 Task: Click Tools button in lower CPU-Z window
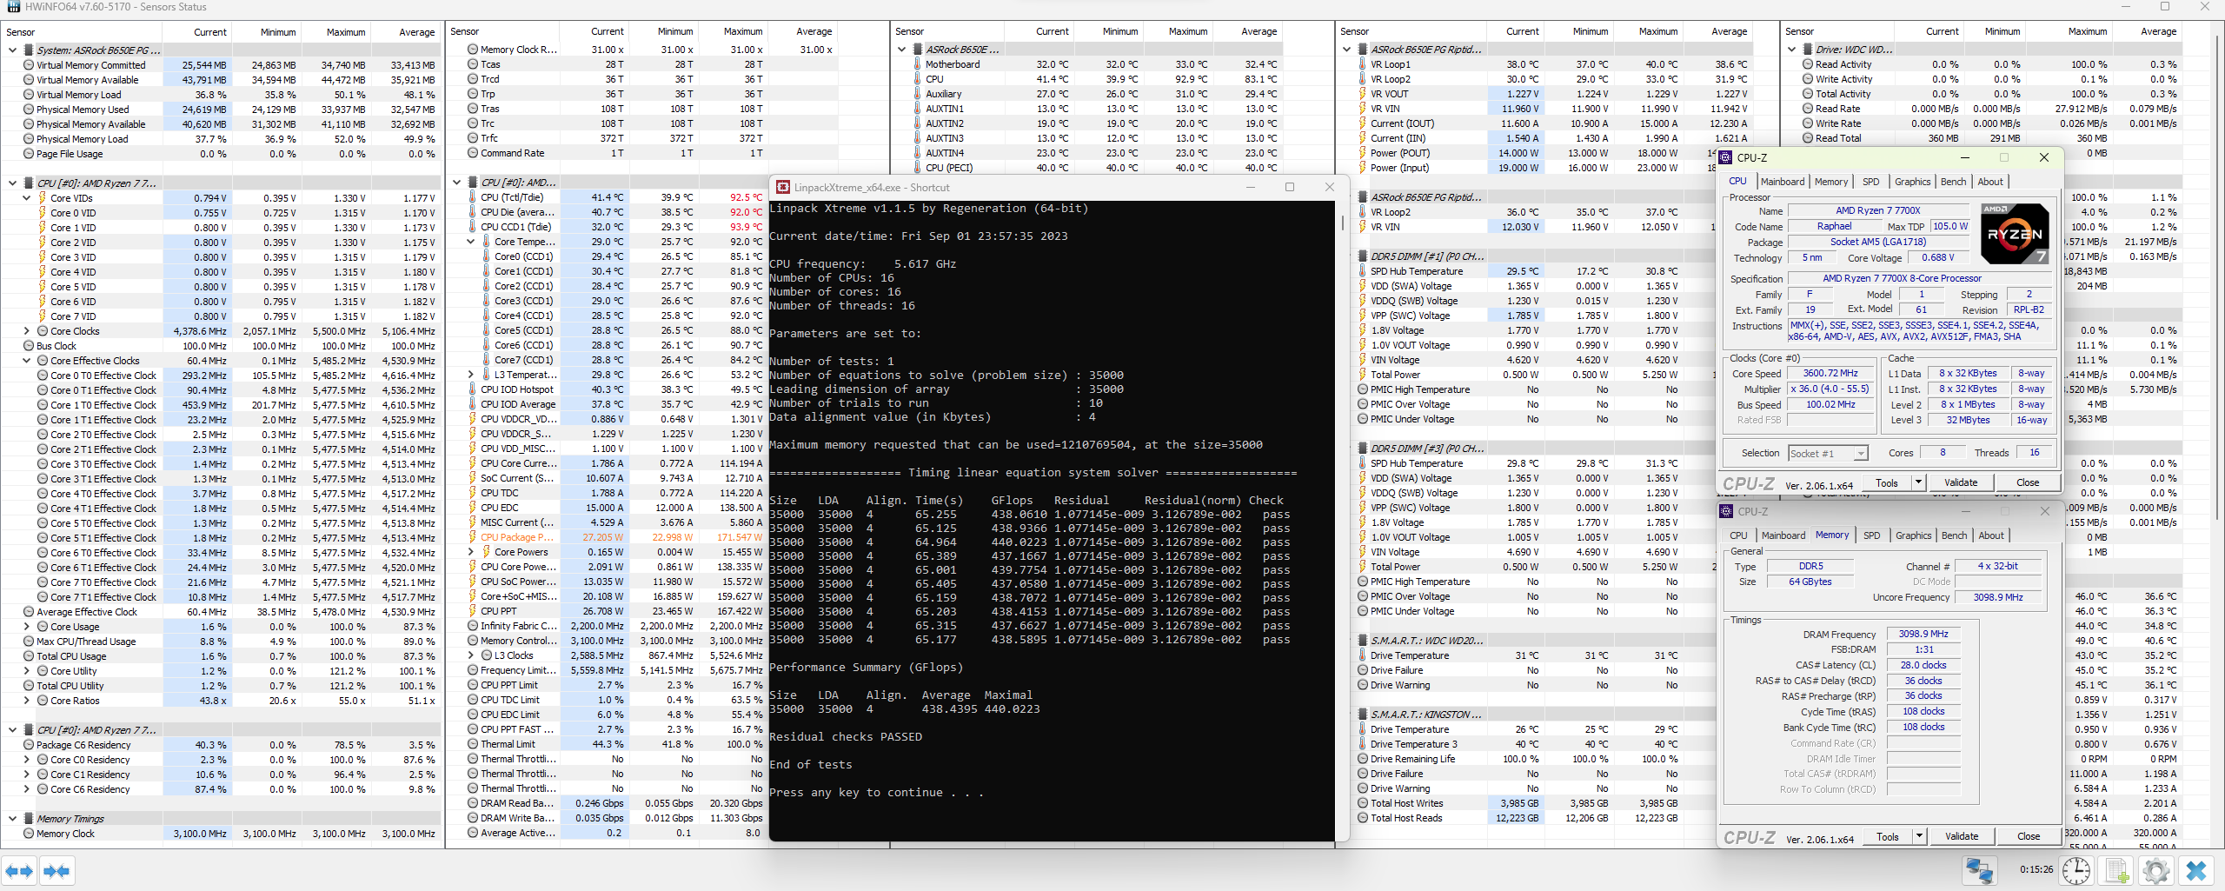click(x=1888, y=836)
